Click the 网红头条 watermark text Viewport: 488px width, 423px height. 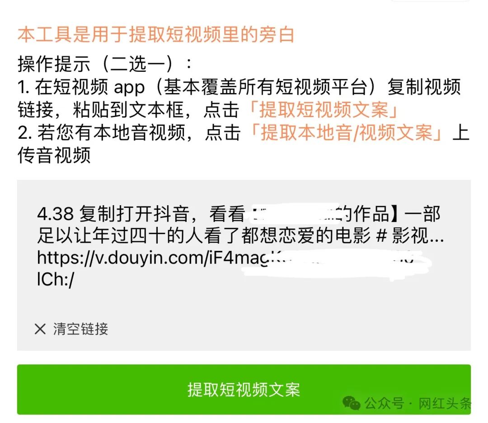(445, 404)
